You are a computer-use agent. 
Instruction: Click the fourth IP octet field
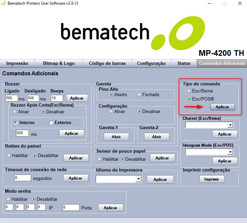(42, 207)
